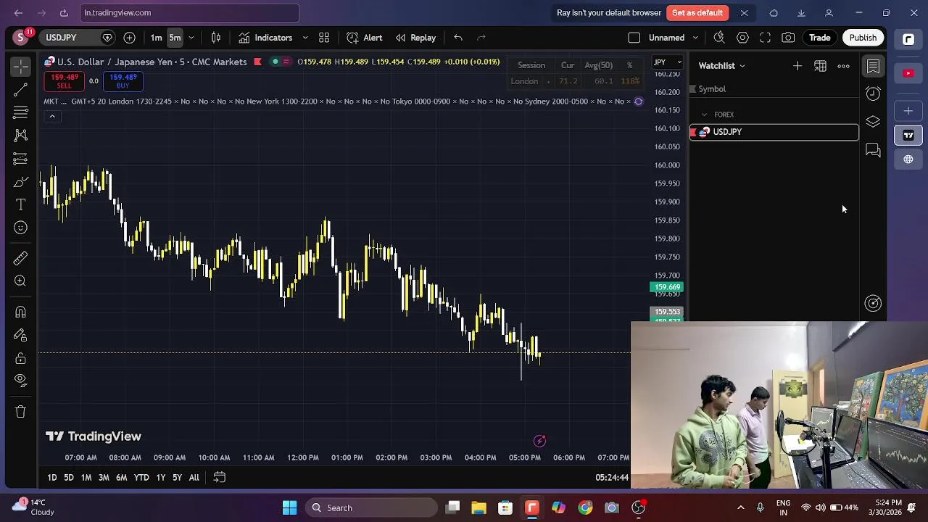Select the brush drawing tool

(x=20, y=181)
